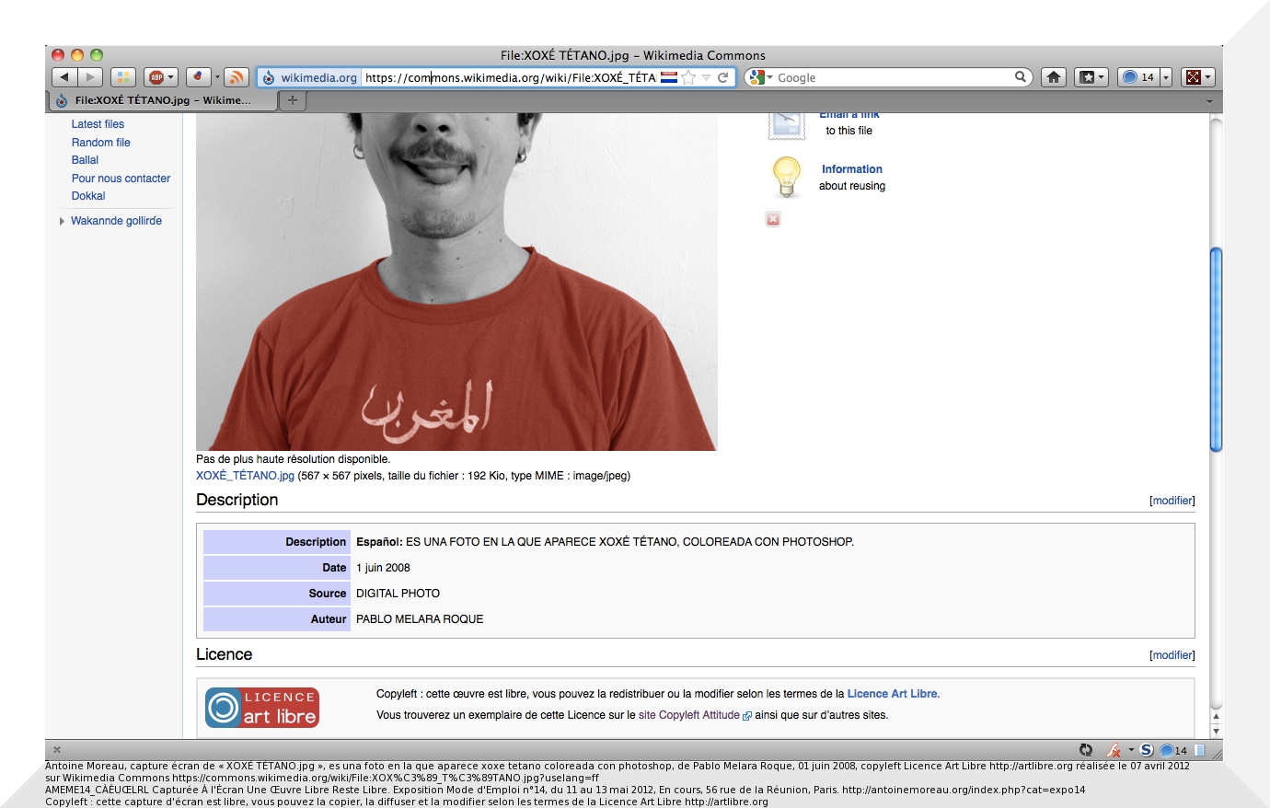Click the Home icon in toolbar
1270x808 pixels.
pyautogui.click(x=1054, y=77)
